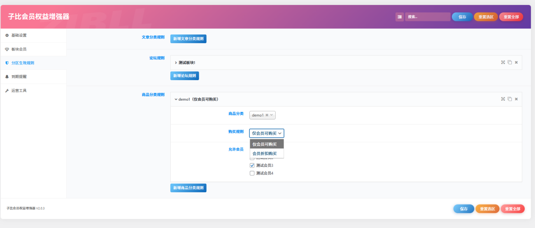Check the 测试会员4 checkbox

click(252, 173)
